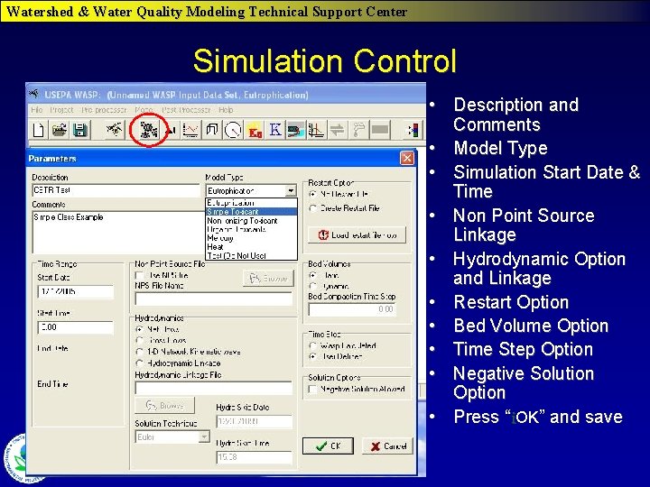
Task: Click the blue K kinetics icon
Action: [x=275, y=130]
